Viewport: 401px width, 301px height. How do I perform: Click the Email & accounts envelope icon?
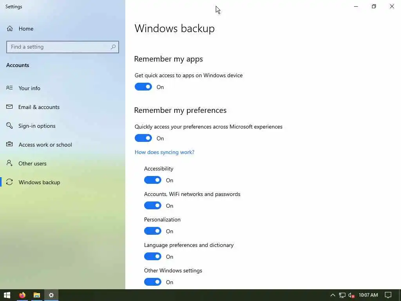9,107
